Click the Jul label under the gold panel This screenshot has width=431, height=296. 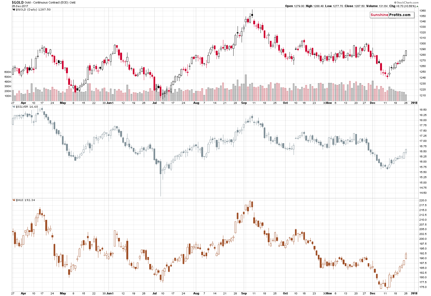pos(154,103)
